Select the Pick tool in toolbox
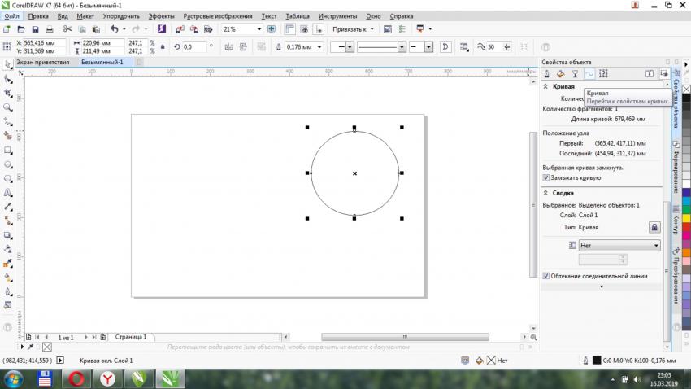Image resolution: width=691 pixels, height=389 pixels. pyautogui.click(x=8, y=63)
